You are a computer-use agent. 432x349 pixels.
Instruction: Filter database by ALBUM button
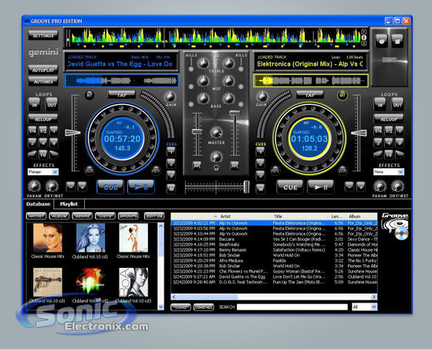(59, 216)
